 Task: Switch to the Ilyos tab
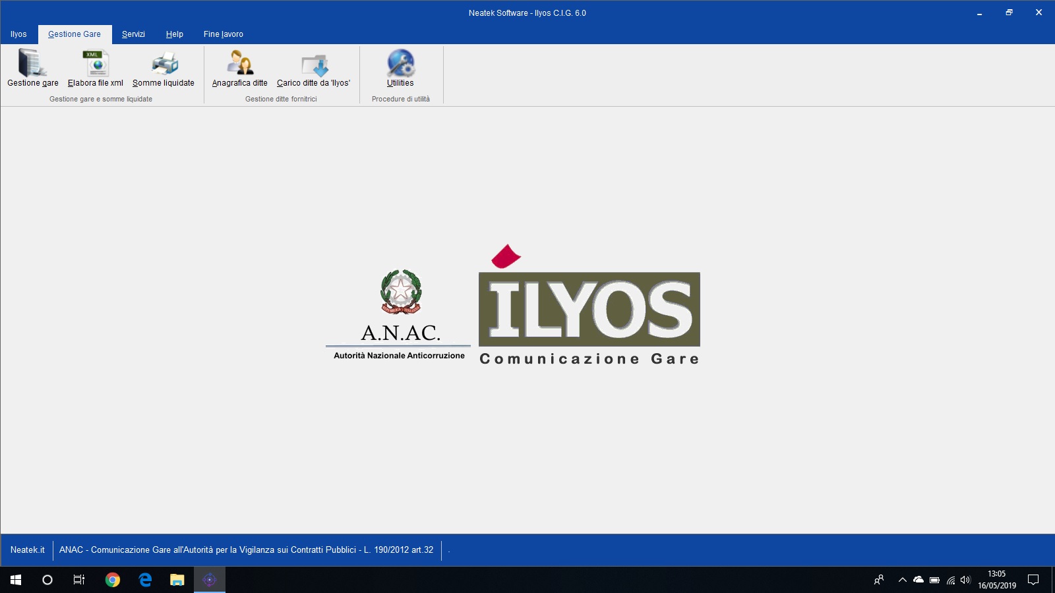point(18,34)
